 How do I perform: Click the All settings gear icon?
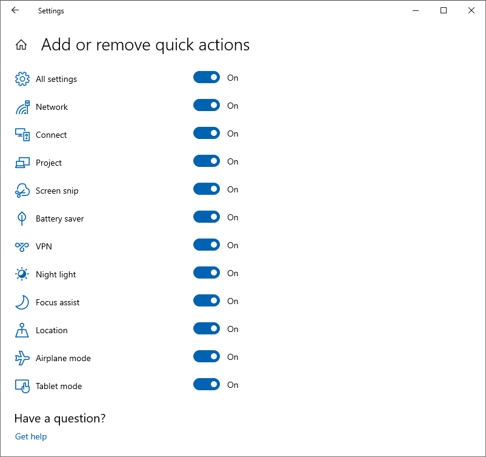22,79
